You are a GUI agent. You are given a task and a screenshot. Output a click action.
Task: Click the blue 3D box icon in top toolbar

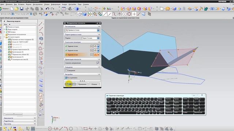[76, 9]
